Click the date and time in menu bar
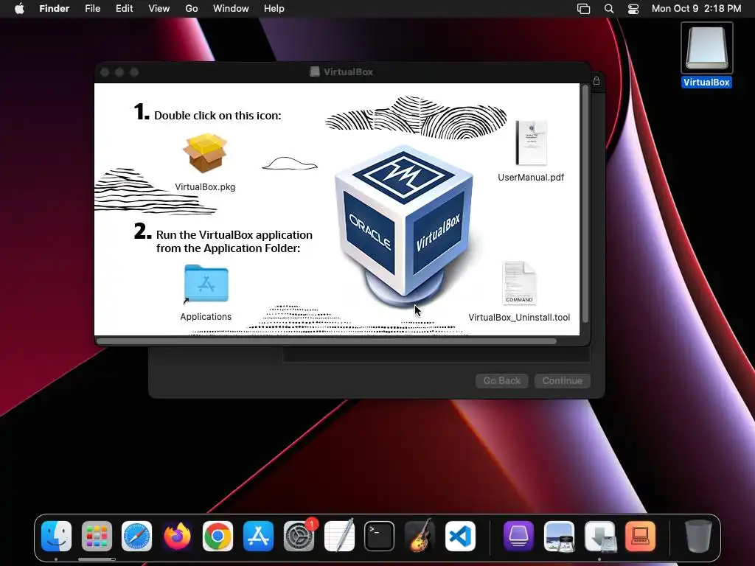The width and height of the screenshot is (755, 566). 696,9
